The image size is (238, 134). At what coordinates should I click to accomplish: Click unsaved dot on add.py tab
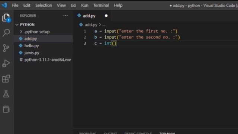(106, 16)
